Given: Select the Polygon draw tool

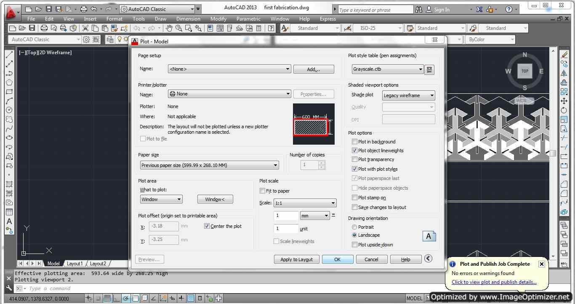Looking at the screenshot, I should pyautogui.click(x=9, y=82).
